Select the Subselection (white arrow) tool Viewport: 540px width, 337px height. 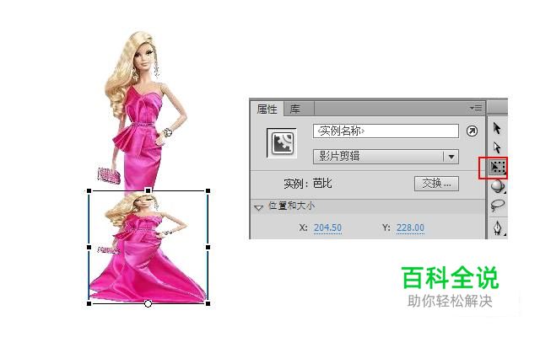pos(497,147)
